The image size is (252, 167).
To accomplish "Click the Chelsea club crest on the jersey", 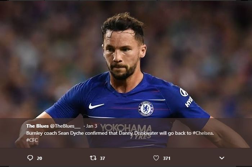I will tap(145, 108).
